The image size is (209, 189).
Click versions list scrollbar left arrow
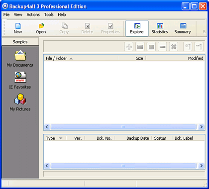(47, 166)
